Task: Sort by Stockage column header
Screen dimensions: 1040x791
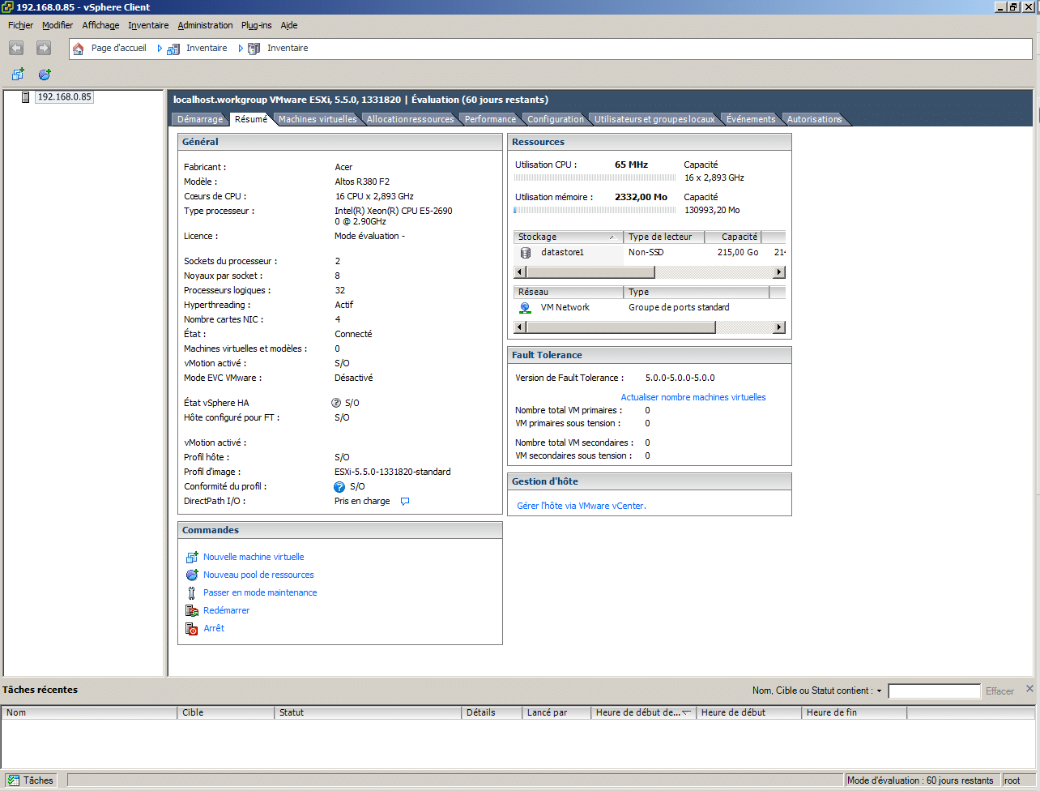Action: tap(569, 237)
